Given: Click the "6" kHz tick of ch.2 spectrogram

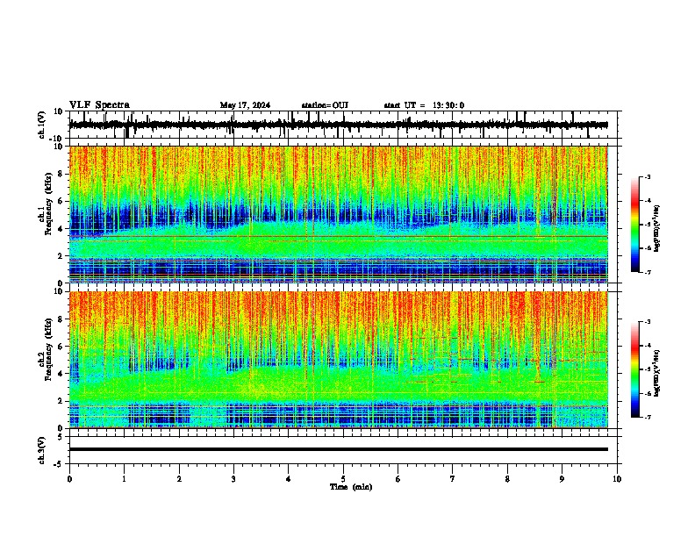Looking at the screenshot, I should 61,346.
